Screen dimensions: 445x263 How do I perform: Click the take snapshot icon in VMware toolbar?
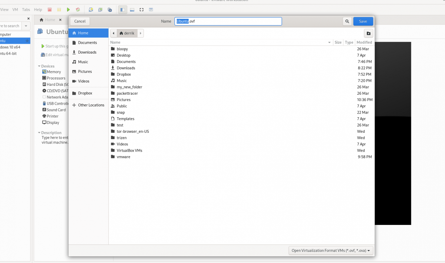pos(91,10)
